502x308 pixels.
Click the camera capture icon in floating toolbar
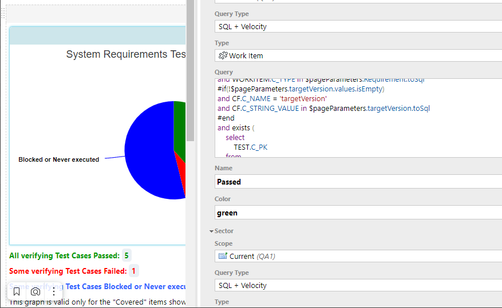35,291
